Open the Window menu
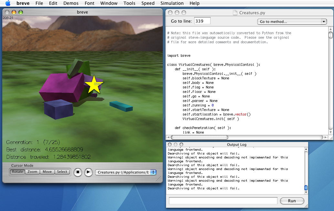334x211 pixels. pyautogui.click(x=109, y=3)
